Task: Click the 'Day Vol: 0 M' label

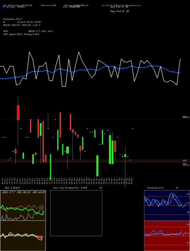Action: (x=119, y=11)
